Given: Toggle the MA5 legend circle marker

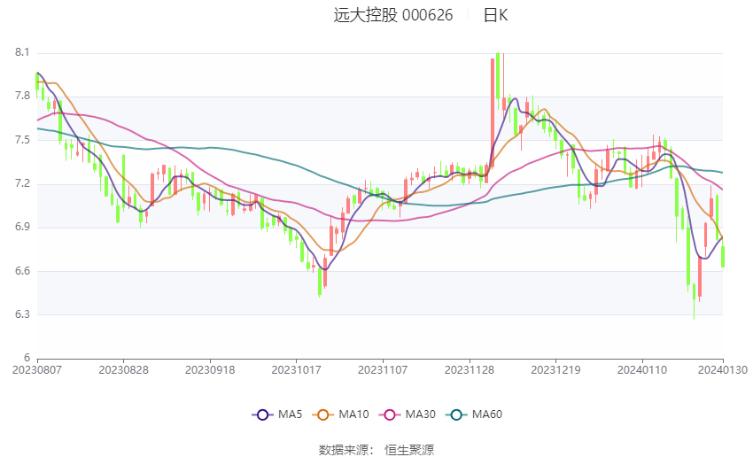Looking at the screenshot, I should pos(262,414).
